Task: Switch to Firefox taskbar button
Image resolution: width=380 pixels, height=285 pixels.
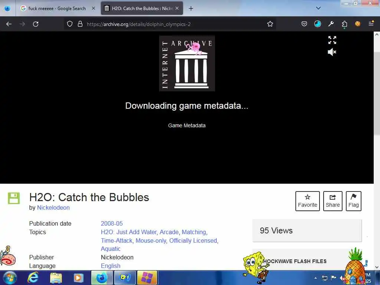Action: pyautogui.click(x=102, y=278)
